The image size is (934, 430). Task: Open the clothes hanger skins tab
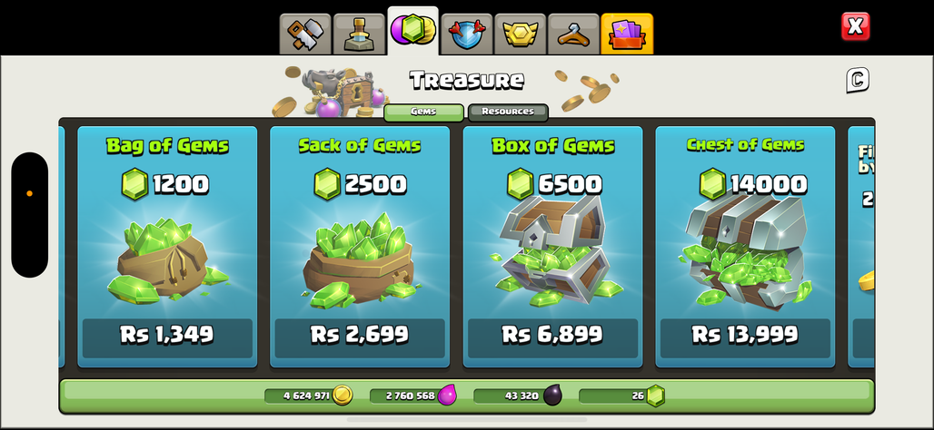(573, 34)
